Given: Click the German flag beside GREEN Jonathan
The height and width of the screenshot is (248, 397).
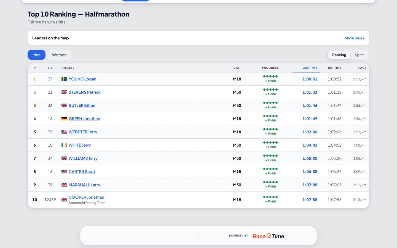Looking at the screenshot, I should point(64,119).
